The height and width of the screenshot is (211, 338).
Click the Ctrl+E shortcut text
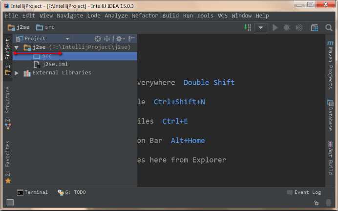(175, 121)
